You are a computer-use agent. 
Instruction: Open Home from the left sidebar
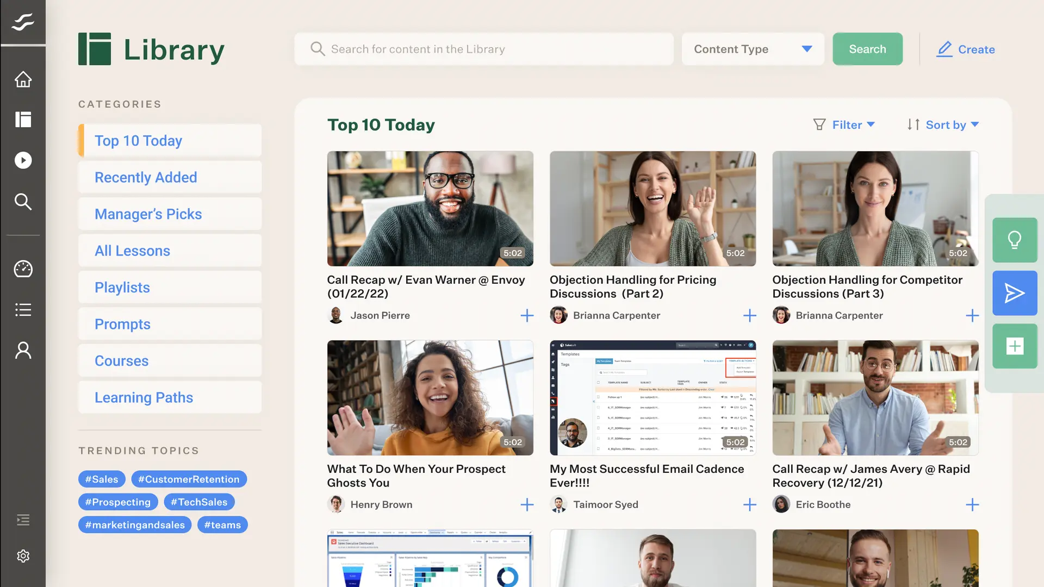(x=23, y=79)
